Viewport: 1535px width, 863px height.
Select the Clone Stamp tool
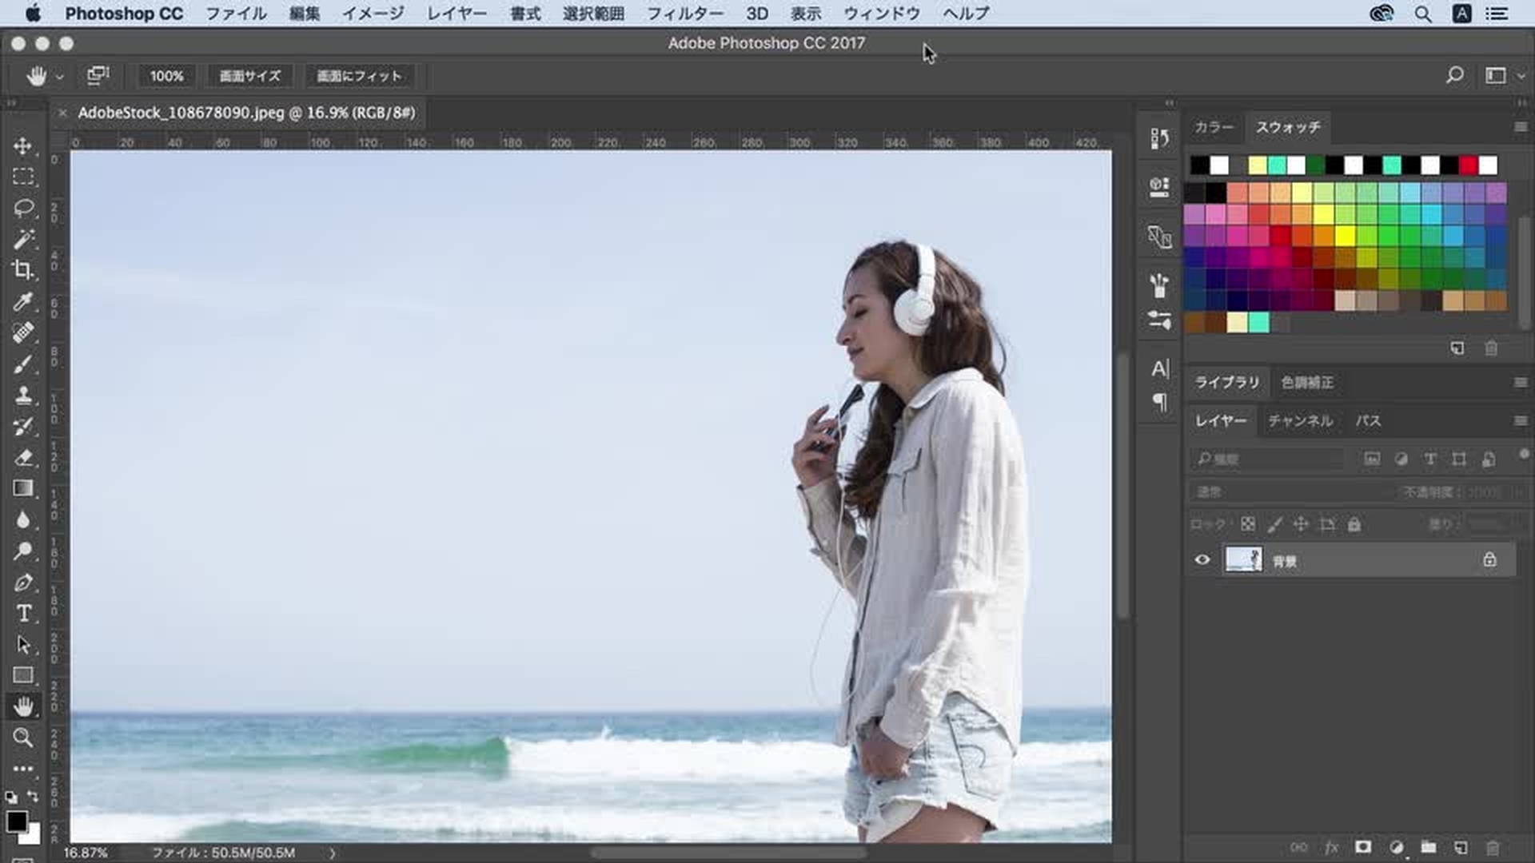click(x=22, y=395)
